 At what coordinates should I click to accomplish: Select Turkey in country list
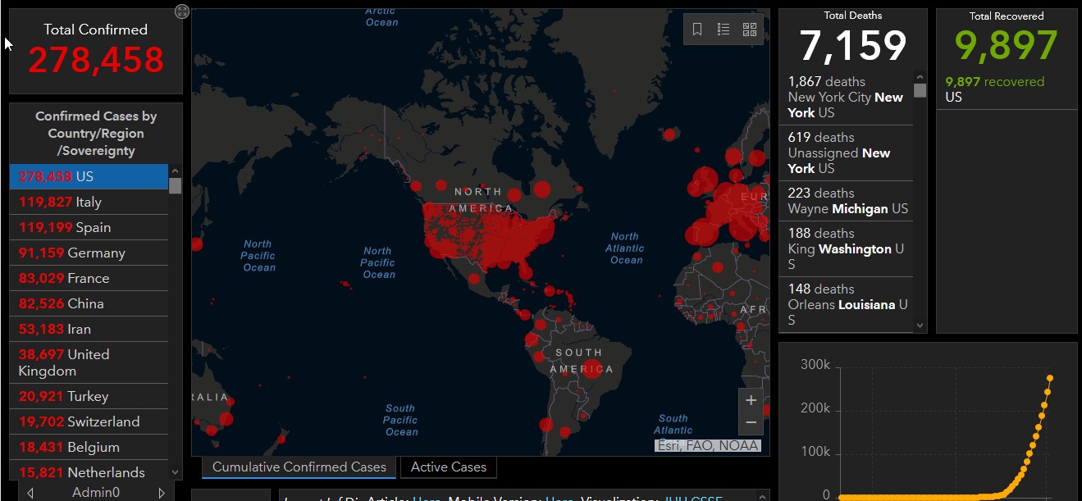[x=89, y=396]
